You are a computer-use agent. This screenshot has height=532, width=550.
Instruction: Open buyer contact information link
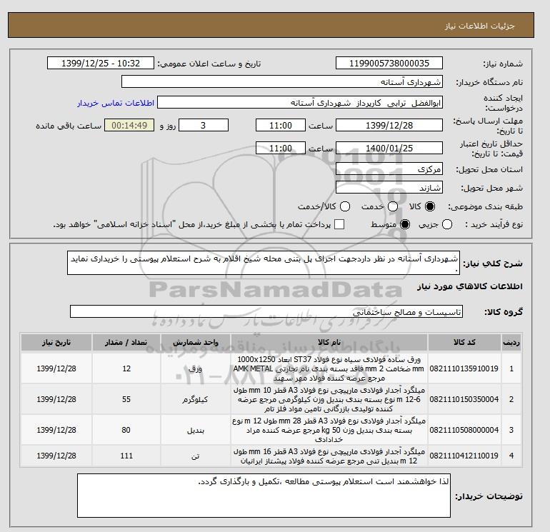tap(116, 103)
